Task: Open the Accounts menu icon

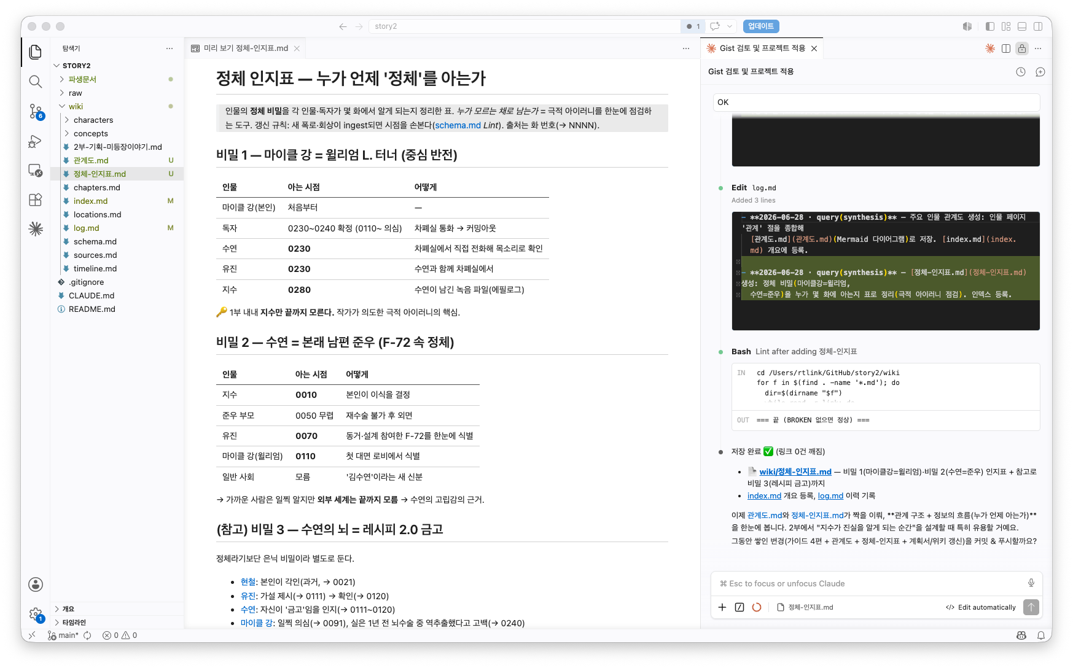Action: 36,584
